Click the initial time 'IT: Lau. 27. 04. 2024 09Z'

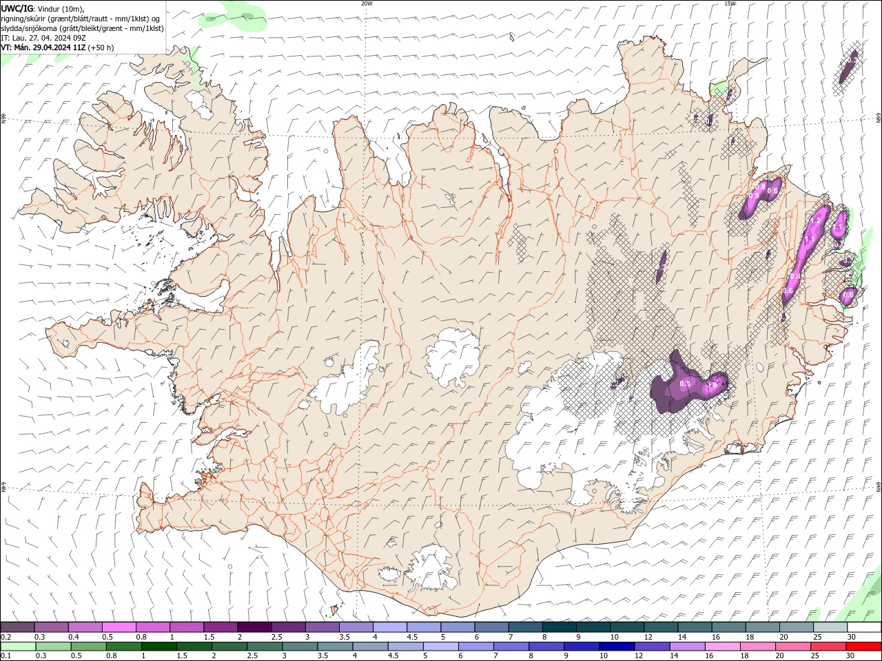point(43,38)
